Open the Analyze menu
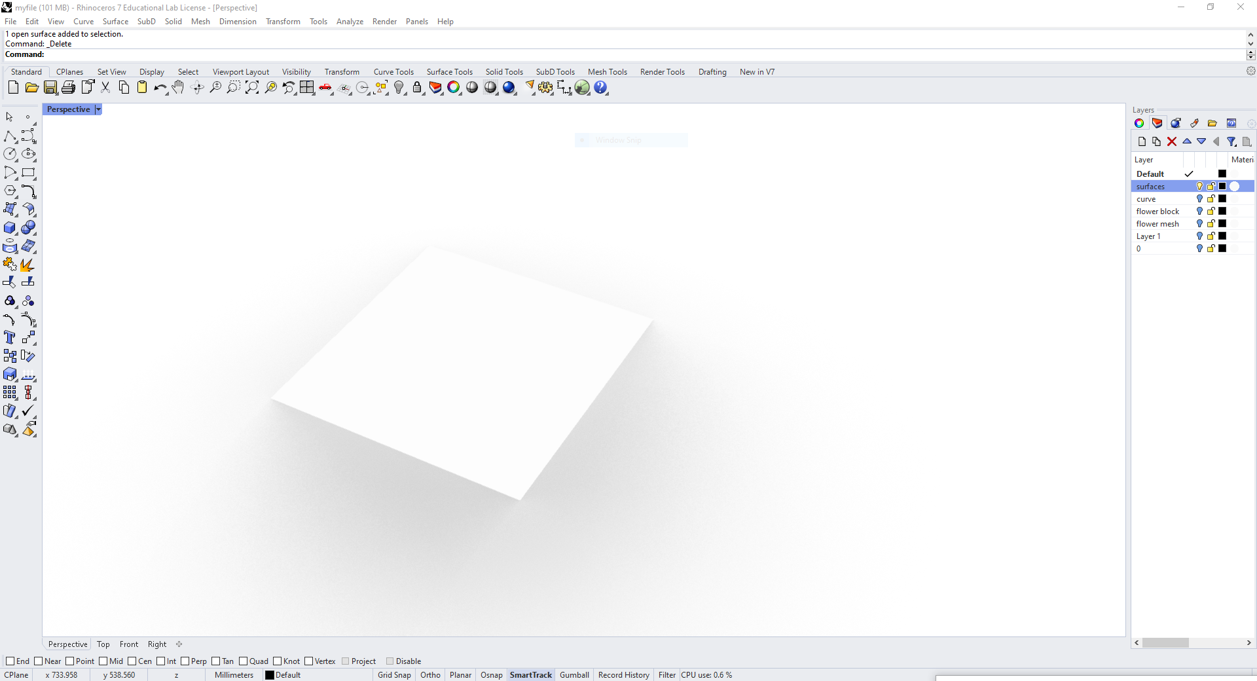The height and width of the screenshot is (681, 1257). tap(350, 22)
